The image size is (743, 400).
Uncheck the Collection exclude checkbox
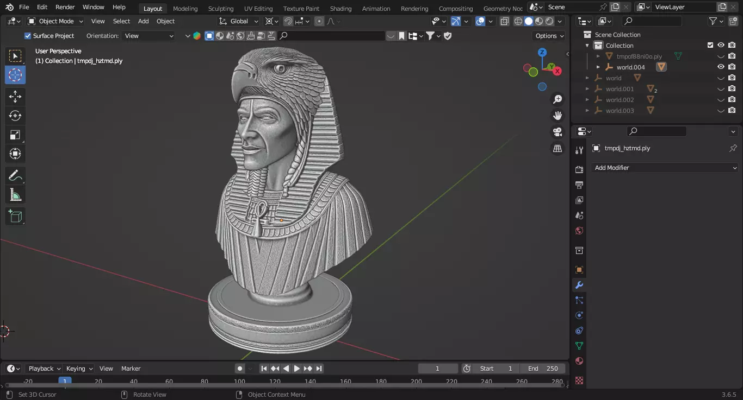coord(710,45)
